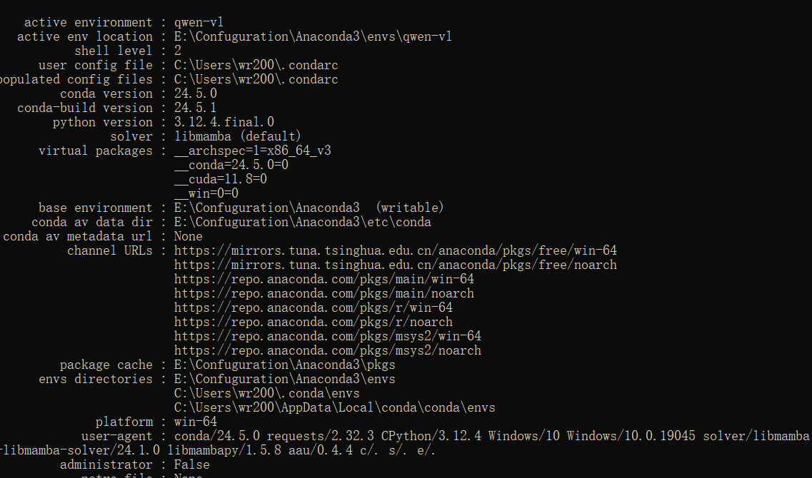Click the user config file .condarc path
Image resolution: width=812 pixels, height=478 pixels.
click(x=256, y=65)
